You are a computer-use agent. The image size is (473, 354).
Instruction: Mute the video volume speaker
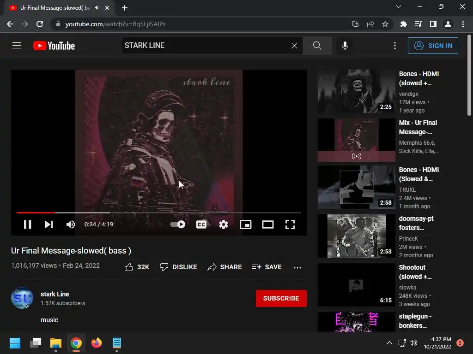tap(71, 224)
